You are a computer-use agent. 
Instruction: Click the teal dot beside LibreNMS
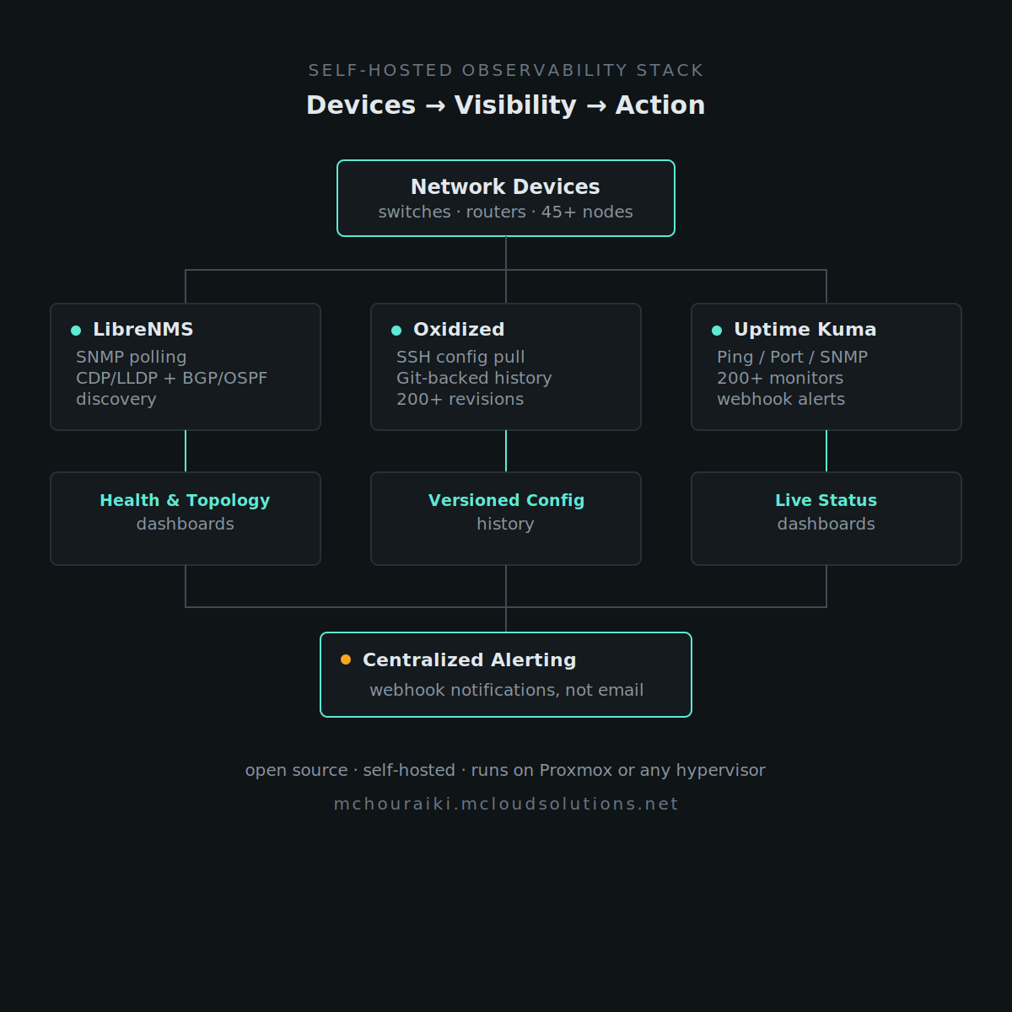coord(76,331)
